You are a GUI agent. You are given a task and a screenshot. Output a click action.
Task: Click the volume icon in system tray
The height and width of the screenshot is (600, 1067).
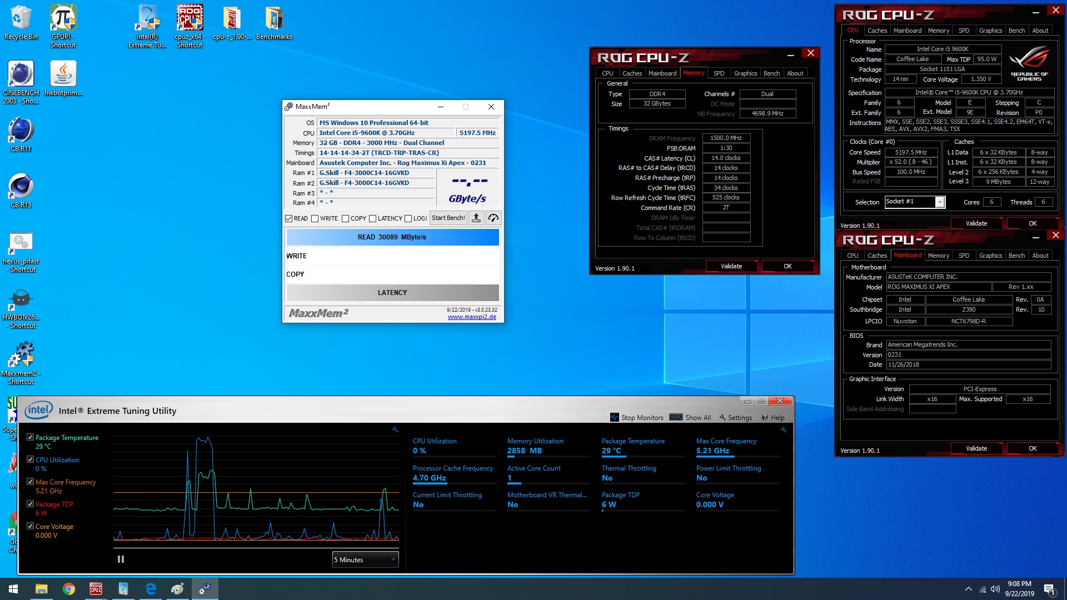(995, 589)
